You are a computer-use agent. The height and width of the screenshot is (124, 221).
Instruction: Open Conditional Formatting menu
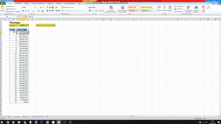(x=111, y=9)
